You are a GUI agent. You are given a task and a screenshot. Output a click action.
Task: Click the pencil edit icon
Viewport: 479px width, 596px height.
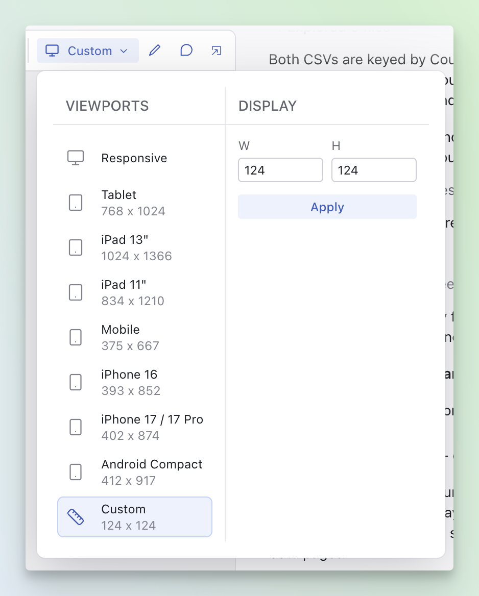154,50
